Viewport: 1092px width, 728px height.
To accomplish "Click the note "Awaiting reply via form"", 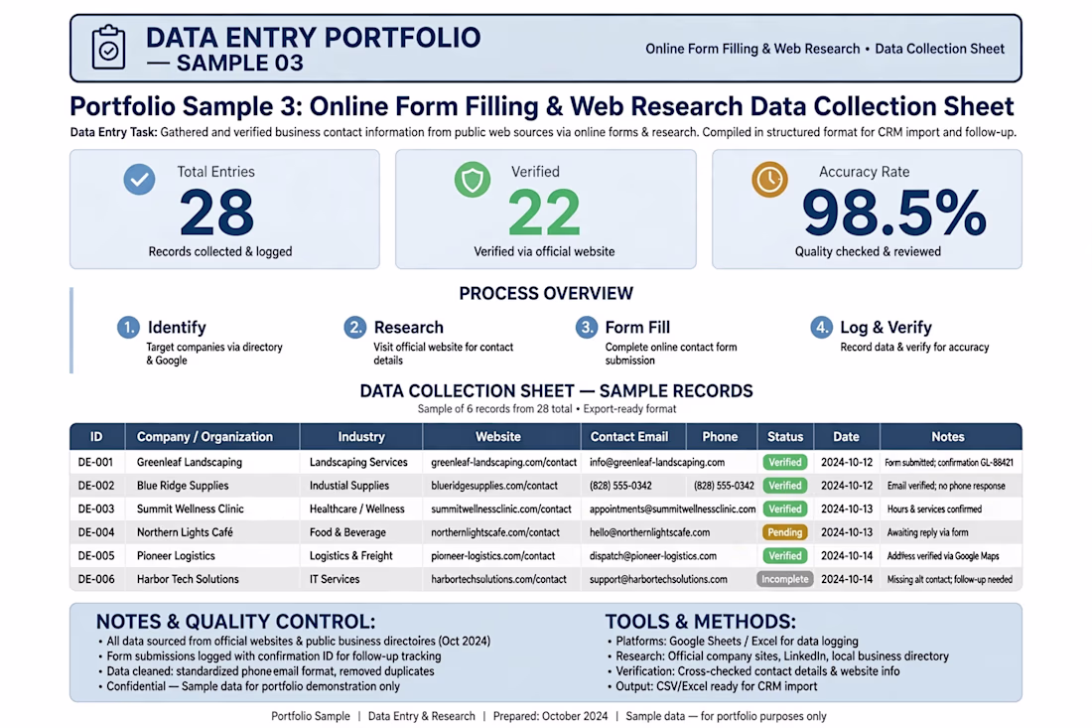I will 927,532.
